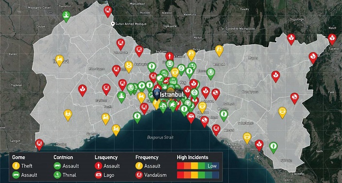This screenshot has width=342, height=183.
Task: Open the yellow marker near the Kampan label
Action: (x=247, y=138)
